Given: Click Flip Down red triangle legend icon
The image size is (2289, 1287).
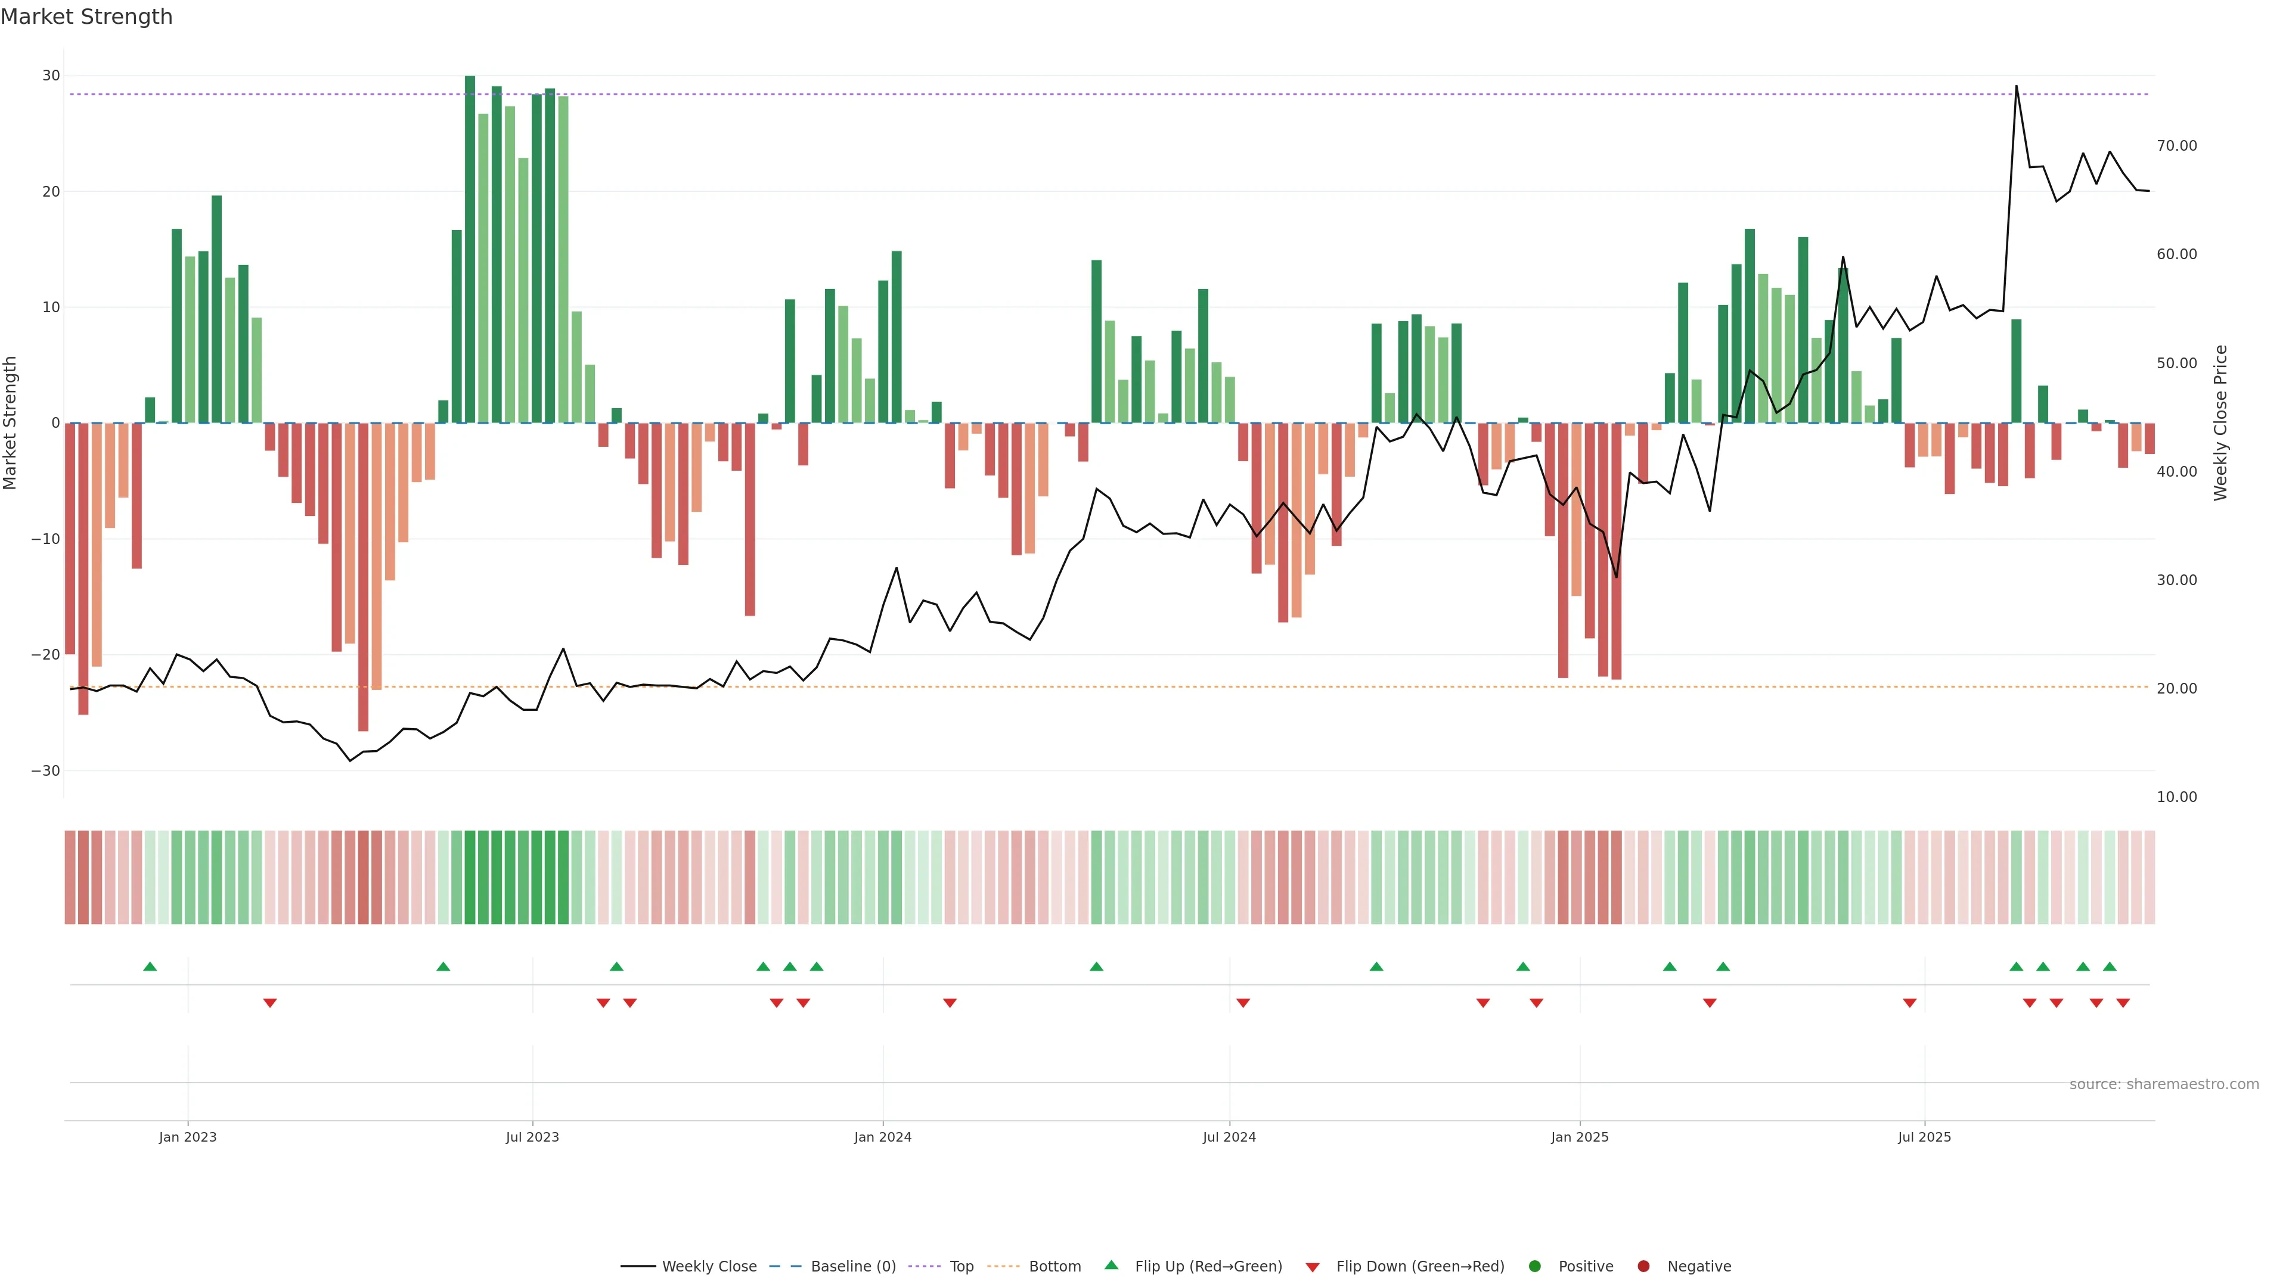Looking at the screenshot, I should click(1313, 1267).
